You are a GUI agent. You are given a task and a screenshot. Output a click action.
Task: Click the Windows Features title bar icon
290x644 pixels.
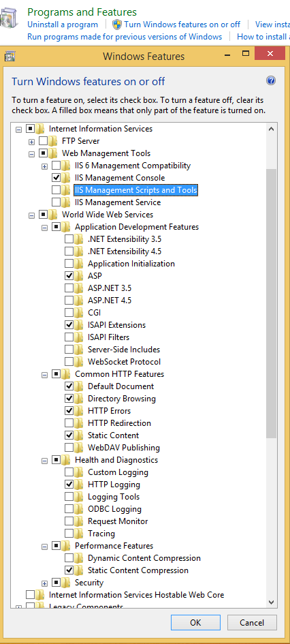pyautogui.click(x=10, y=55)
